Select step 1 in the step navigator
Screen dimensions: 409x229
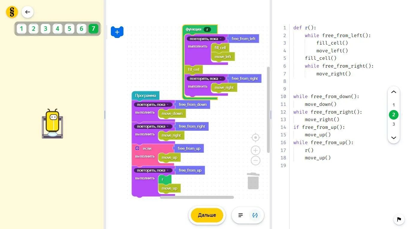click(x=394, y=105)
